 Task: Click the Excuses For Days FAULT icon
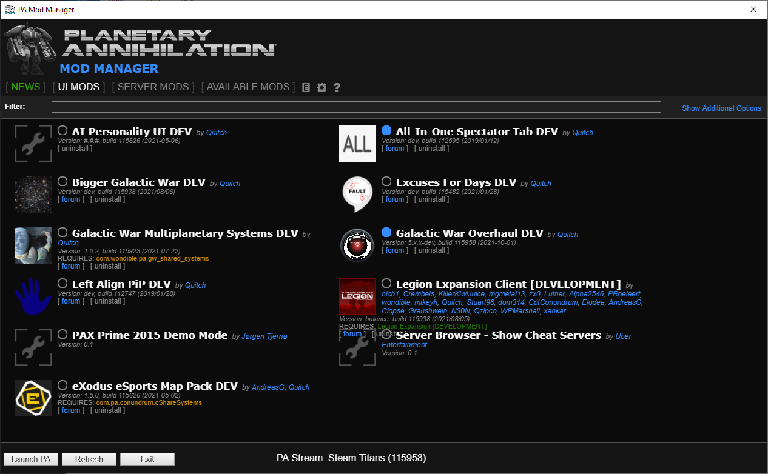(357, 195)
